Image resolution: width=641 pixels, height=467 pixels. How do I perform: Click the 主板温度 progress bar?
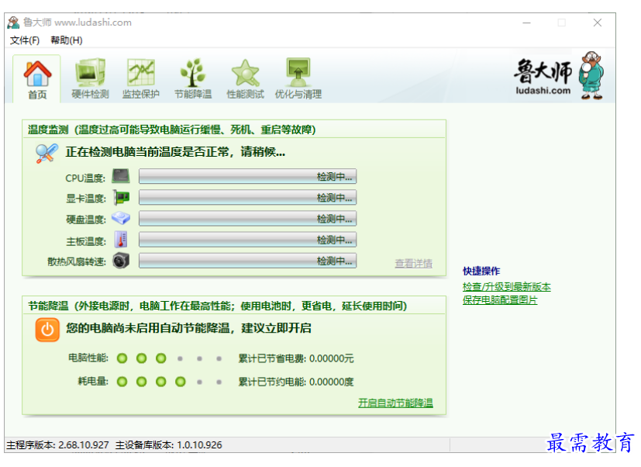[248, 240]
